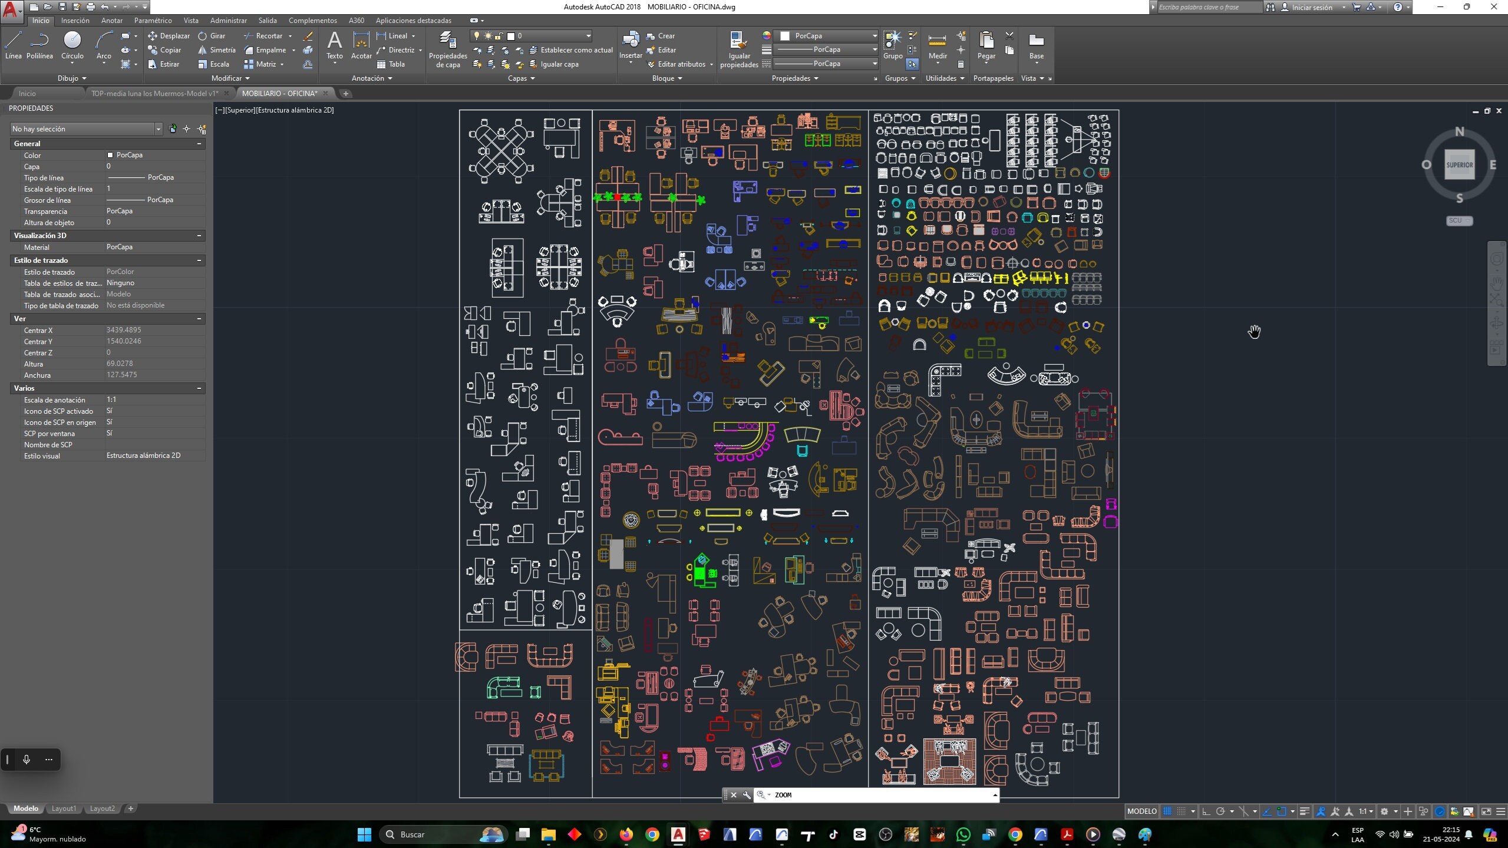Toggle the layer visibility bulb icon

pyautogui.click(x=476, y=36)
